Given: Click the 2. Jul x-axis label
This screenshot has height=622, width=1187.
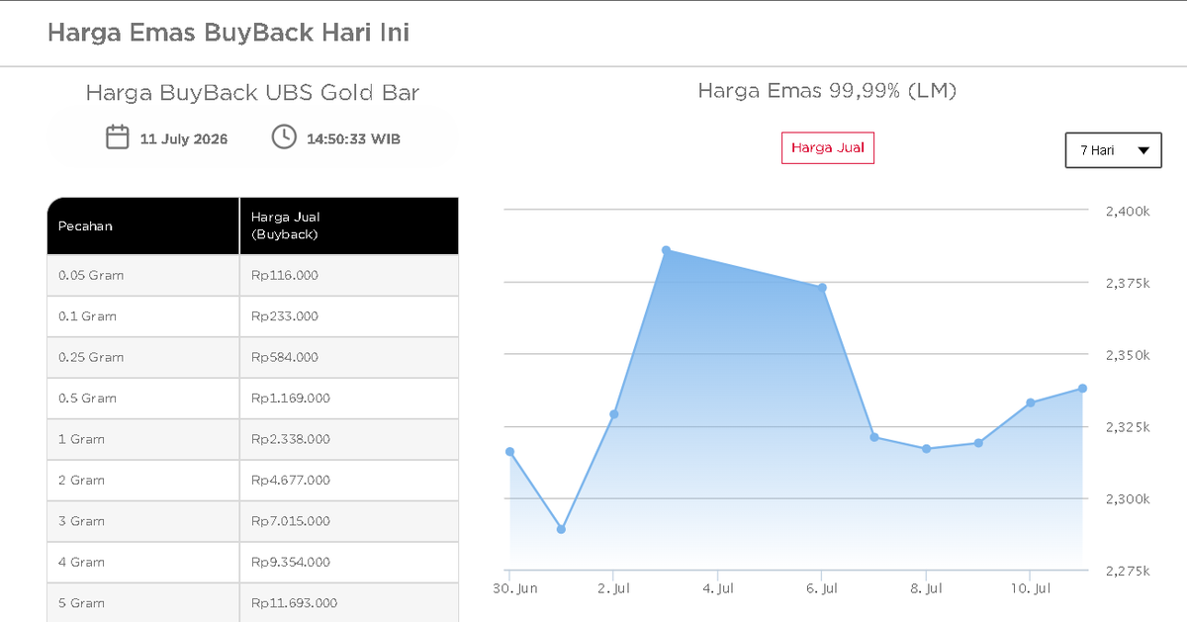Looking at the screenshot, I should click(x=613, y=588).
